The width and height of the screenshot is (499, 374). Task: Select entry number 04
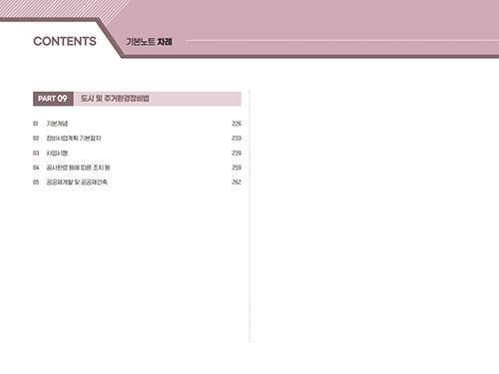point(36,168)
